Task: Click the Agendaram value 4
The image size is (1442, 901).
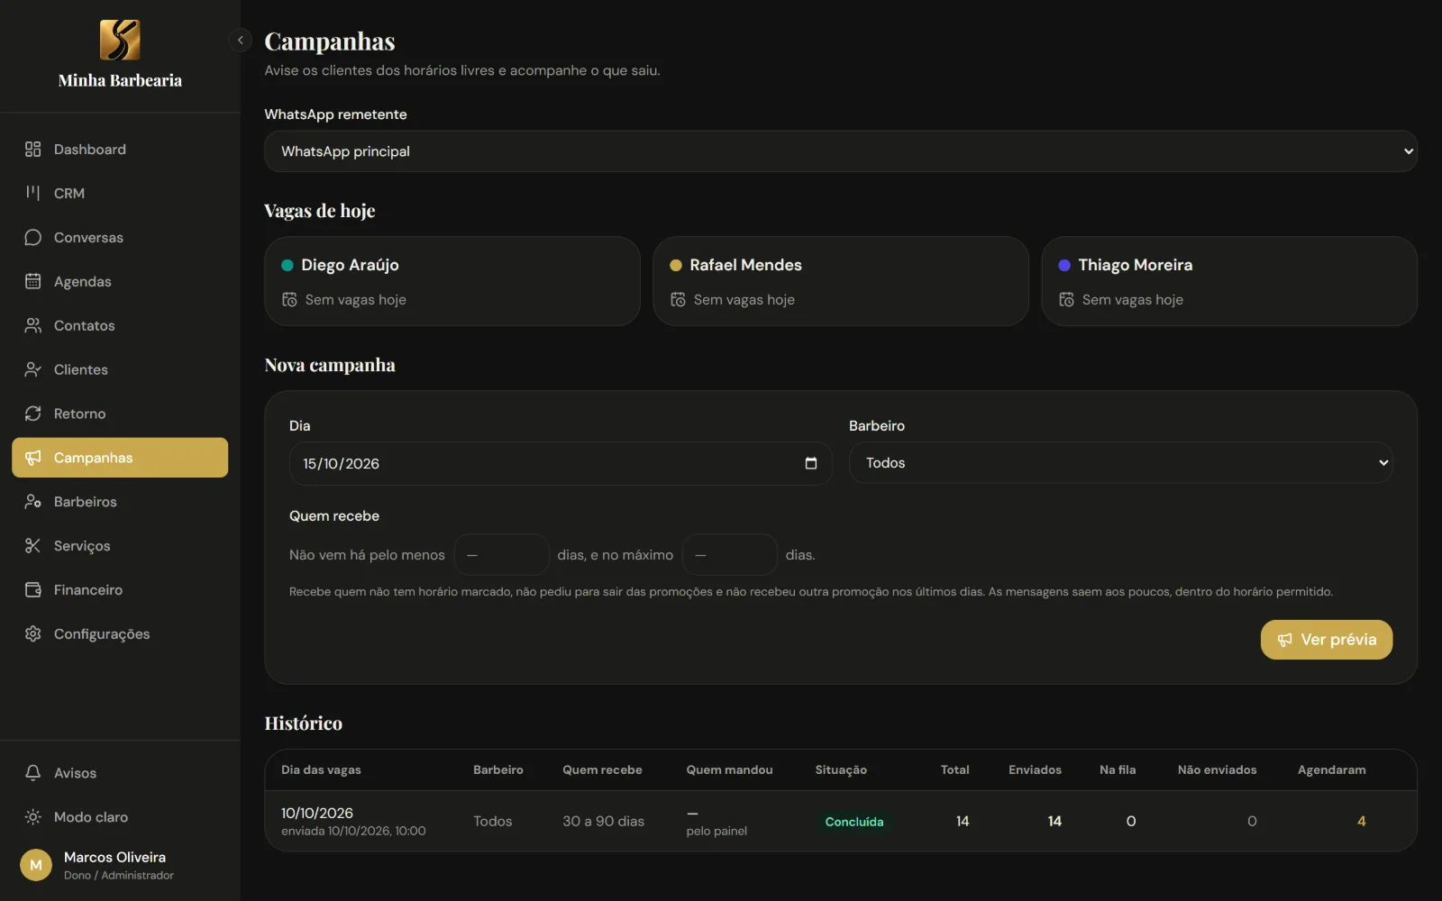Action: [x=1361, y=821]
